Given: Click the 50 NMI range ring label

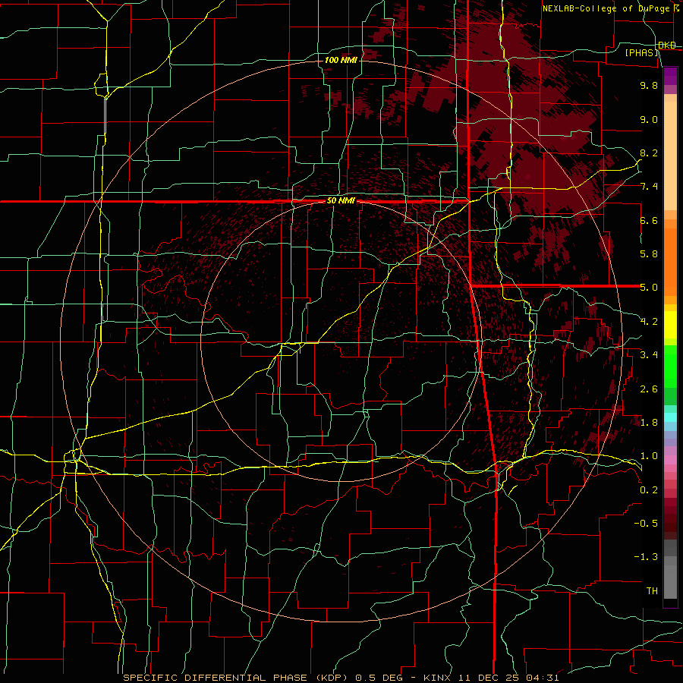Looking at the screenshot, I should 341,201.
